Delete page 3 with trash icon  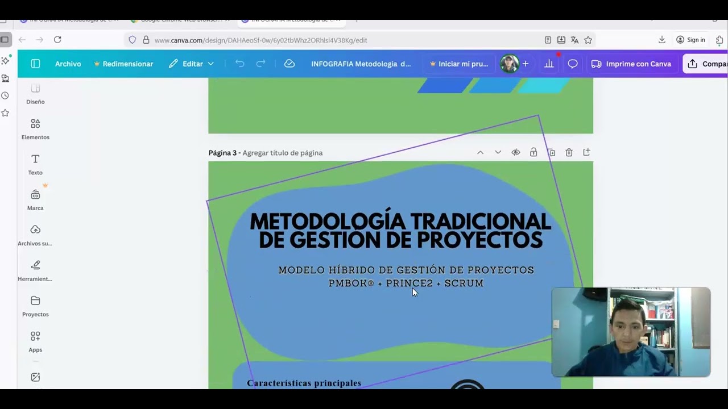click(x=569, y=152)
